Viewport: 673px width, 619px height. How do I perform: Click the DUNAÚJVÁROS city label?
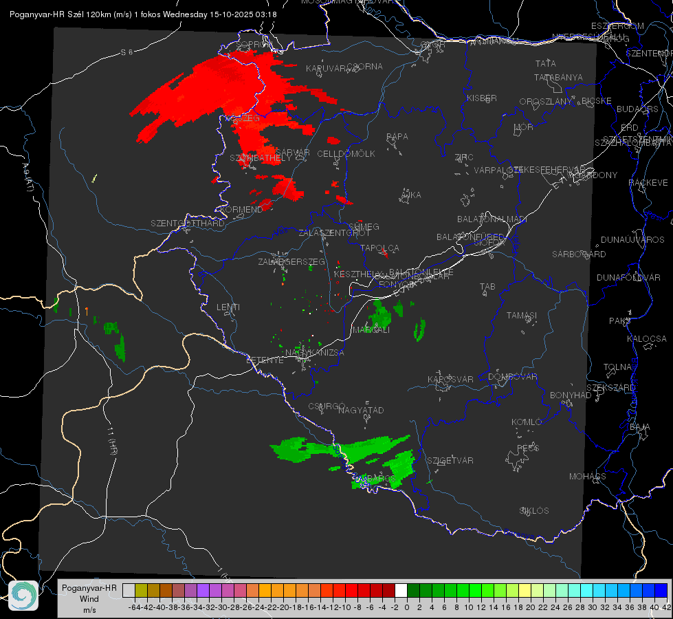(x=632, y=240)
